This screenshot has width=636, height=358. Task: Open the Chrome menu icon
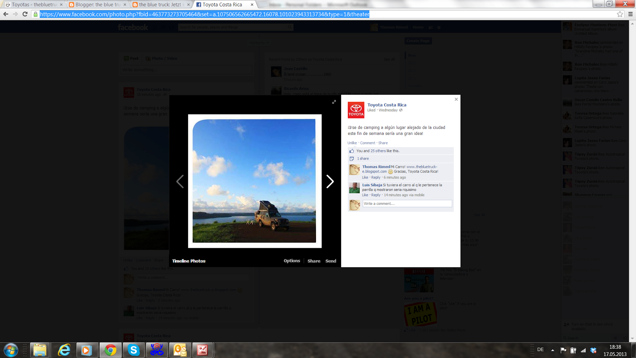(630, 14)
